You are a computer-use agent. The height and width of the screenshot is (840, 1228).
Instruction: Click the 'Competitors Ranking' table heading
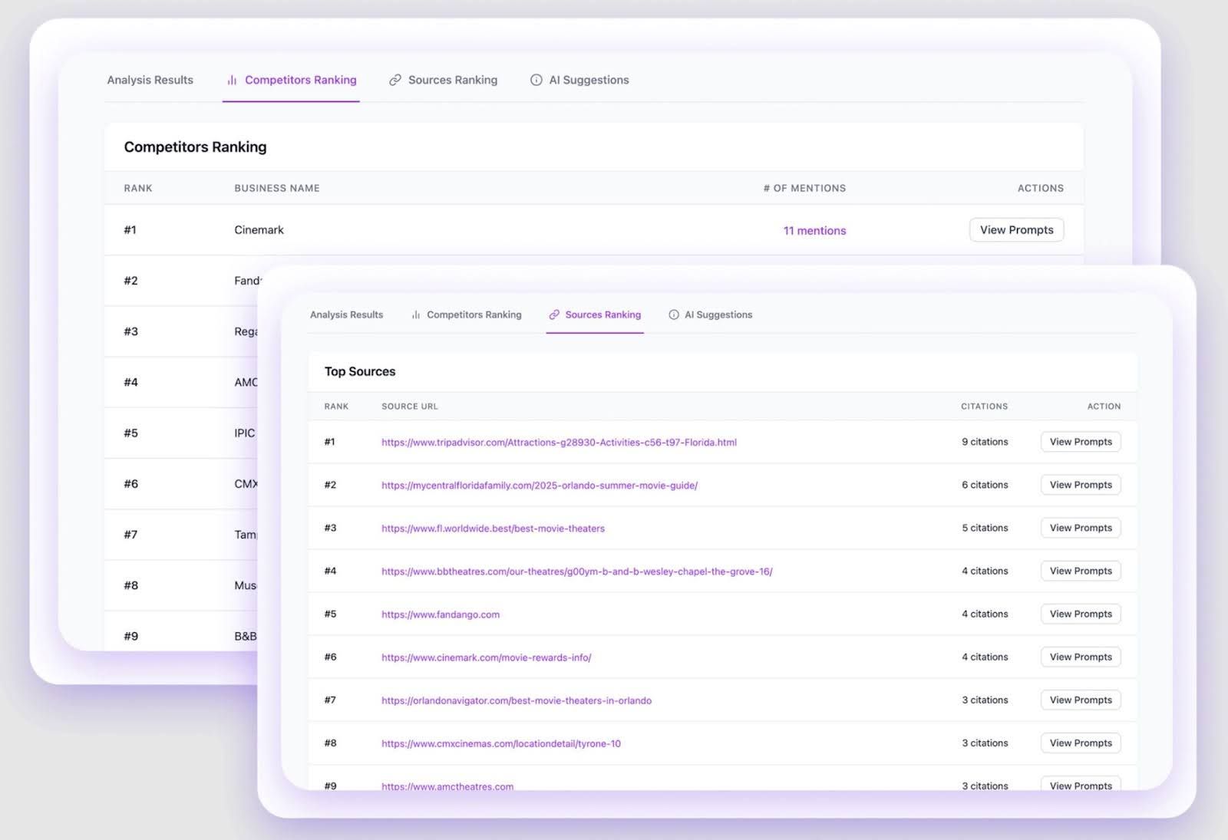point(196,147)
